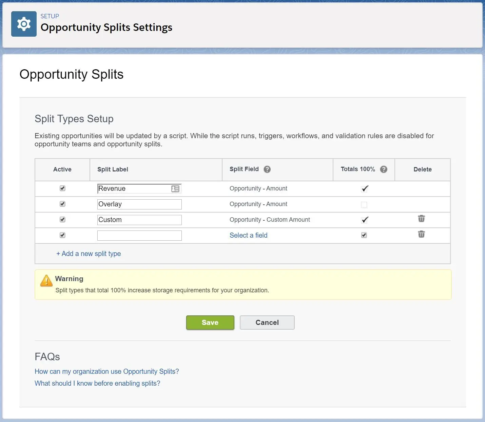Click the contact card icon in Revenue field
The width and height of the screenshot is (485, 422).
tap(175, 189)
